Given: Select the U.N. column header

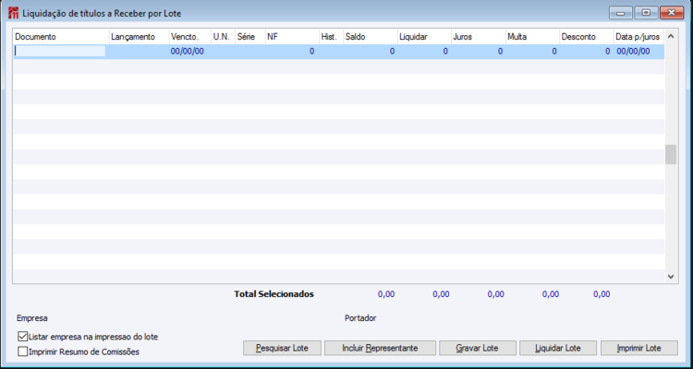Looking at the screenshot, I should (x=224, y=37).
